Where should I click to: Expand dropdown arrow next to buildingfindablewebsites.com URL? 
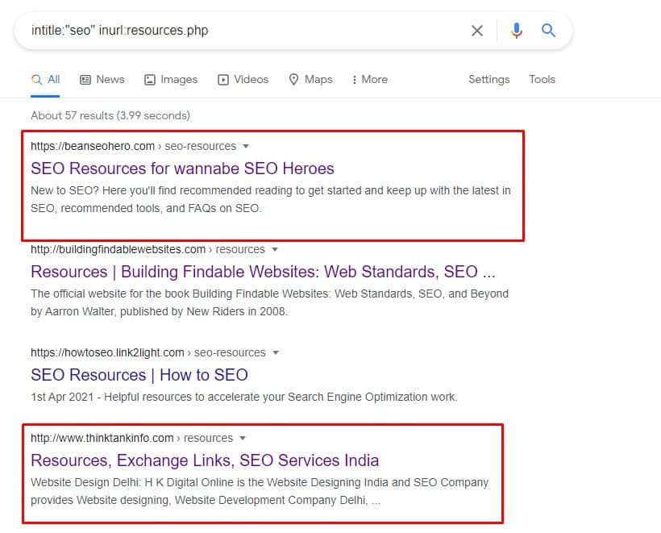275,250
